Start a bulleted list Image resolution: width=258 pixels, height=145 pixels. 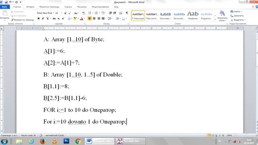89,13
